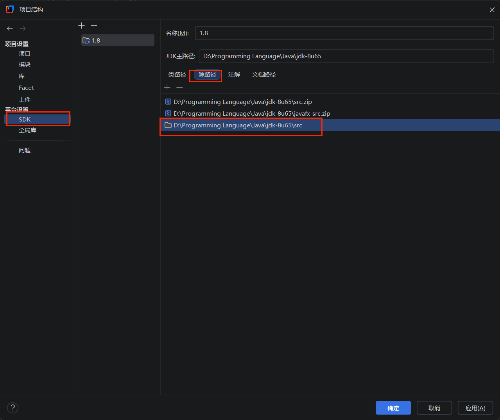Add a new SDK with plus icon
This screenshot has width=500, height=420.
pos(81,25)
